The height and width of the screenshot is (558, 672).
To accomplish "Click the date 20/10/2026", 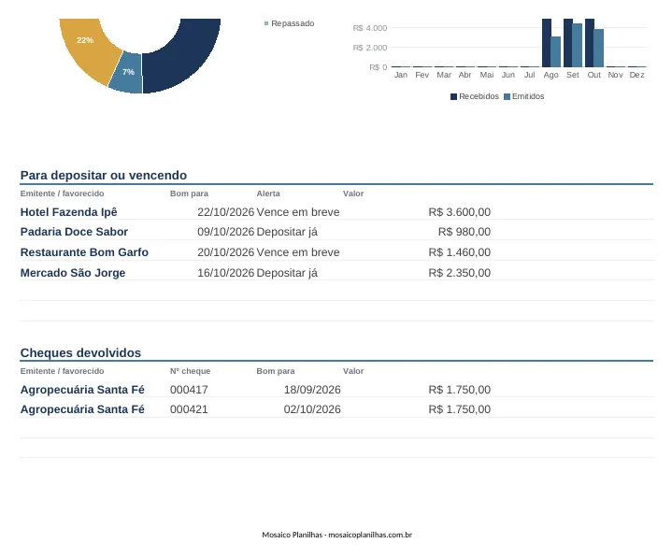I will pyautogui.click(x=226, y=252).
